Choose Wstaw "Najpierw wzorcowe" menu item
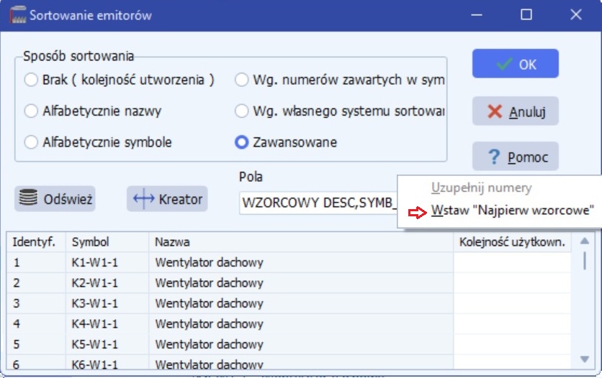The height and width of the screenshot is (378, 602). (512, 211)
